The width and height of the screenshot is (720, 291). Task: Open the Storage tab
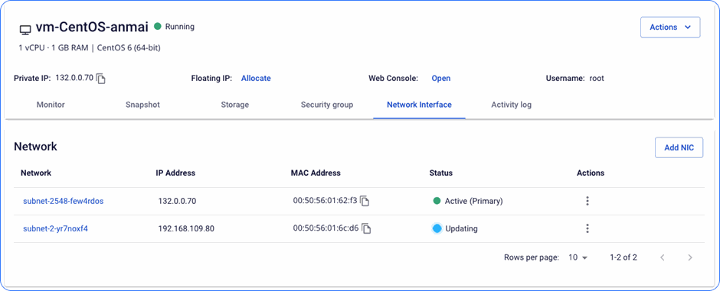click(234, 105)
